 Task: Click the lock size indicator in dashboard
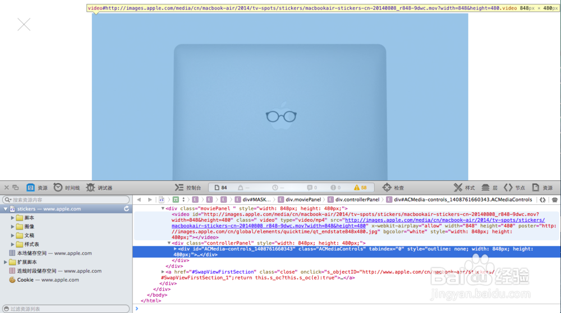(x=243, y=188)
